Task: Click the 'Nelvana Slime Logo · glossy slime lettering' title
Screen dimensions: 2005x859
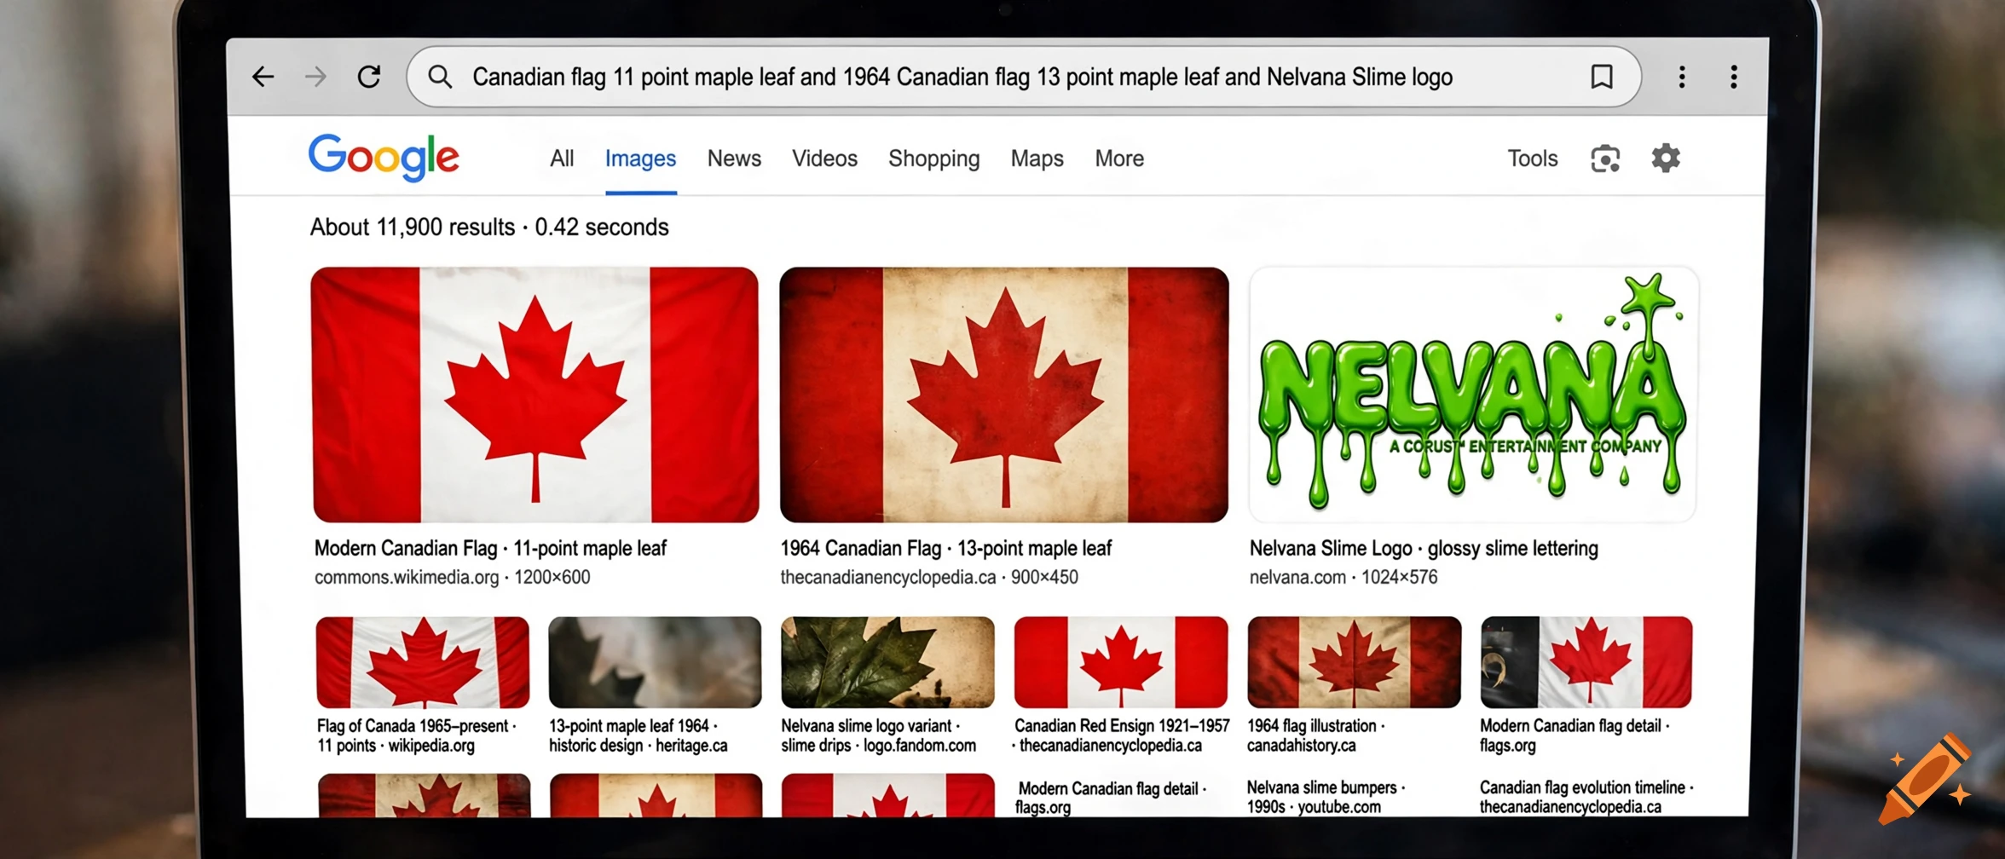Action: 1424,548
